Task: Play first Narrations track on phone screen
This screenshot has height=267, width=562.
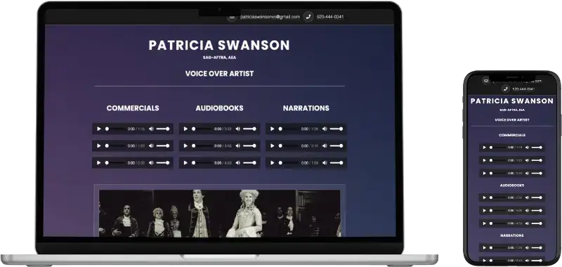Action: pos(484,247)
